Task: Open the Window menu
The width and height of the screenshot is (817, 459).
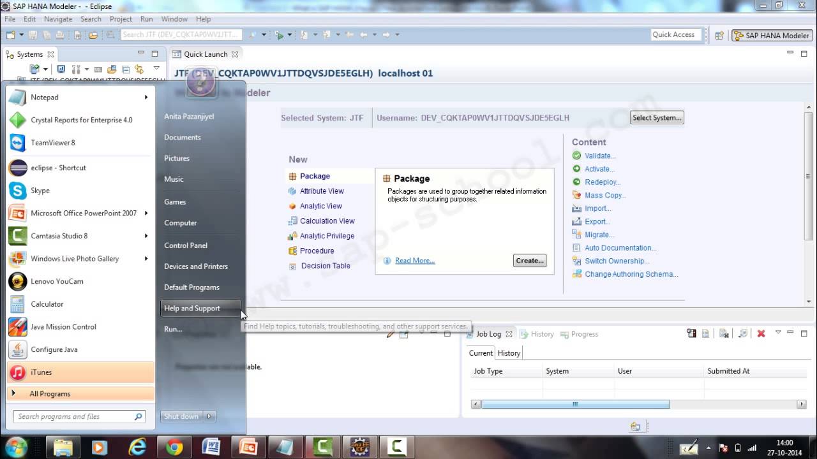Action: pos(174,19)
